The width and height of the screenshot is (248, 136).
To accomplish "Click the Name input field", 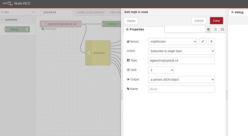I will pyautogui.click(x=182, y=89).
